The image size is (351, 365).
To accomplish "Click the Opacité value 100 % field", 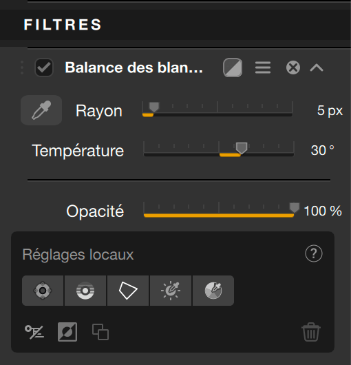I will pos(323,211).
